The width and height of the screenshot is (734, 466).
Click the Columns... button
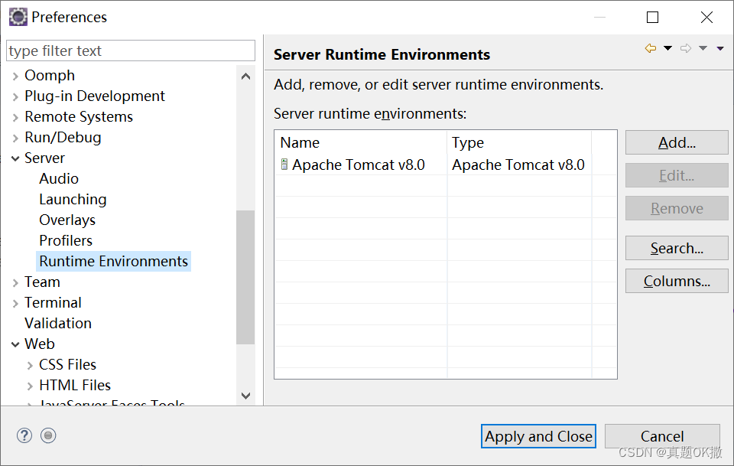coord(677,281)
